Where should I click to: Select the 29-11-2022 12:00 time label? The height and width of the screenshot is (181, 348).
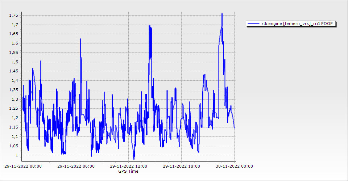click(129, 166)
